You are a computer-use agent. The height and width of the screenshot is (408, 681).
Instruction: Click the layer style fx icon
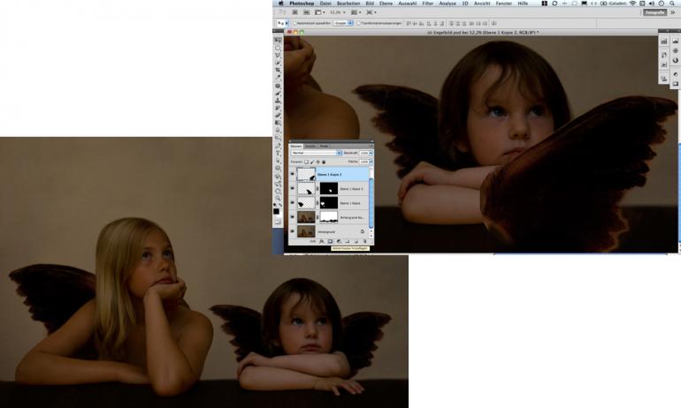(x=322, y=241)
